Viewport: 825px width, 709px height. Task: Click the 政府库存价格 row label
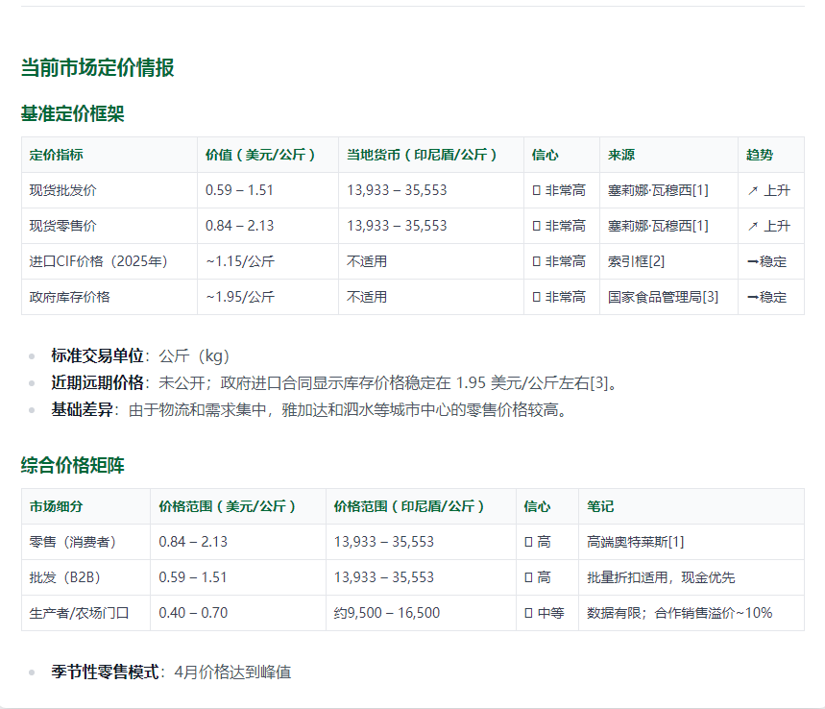coord(70,297)
